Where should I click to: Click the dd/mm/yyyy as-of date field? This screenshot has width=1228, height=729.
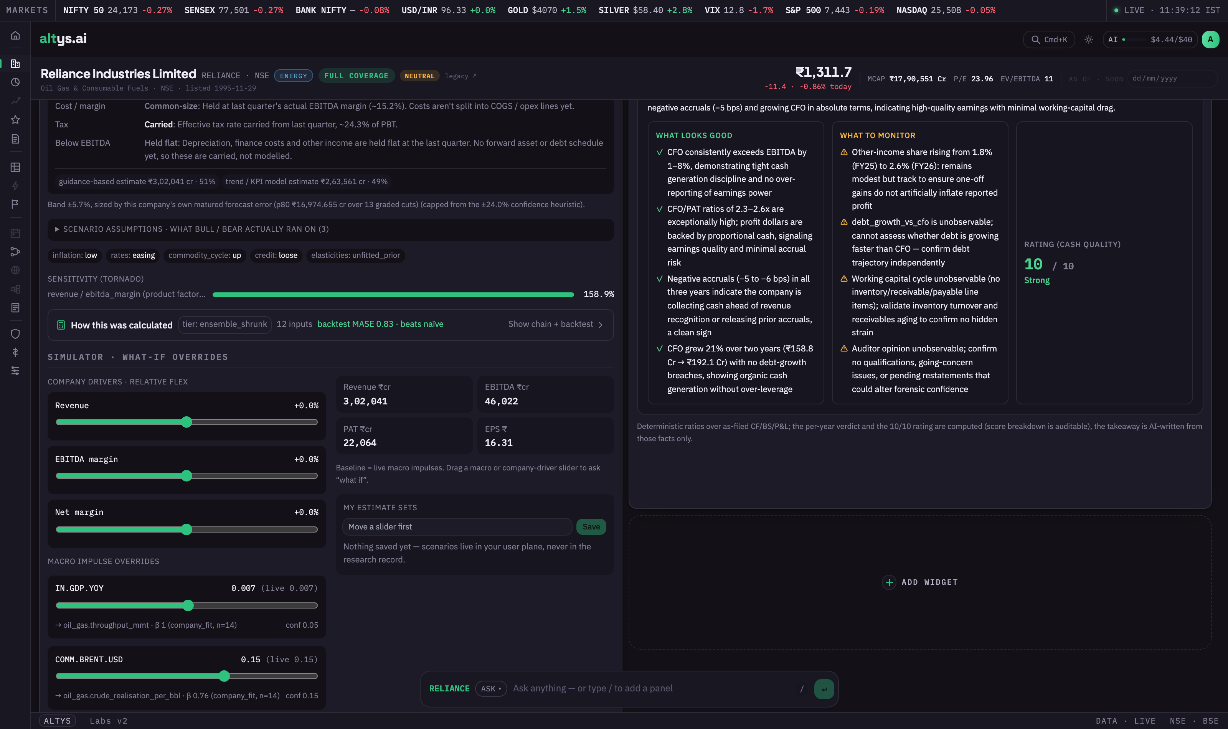pos(1172,79)
